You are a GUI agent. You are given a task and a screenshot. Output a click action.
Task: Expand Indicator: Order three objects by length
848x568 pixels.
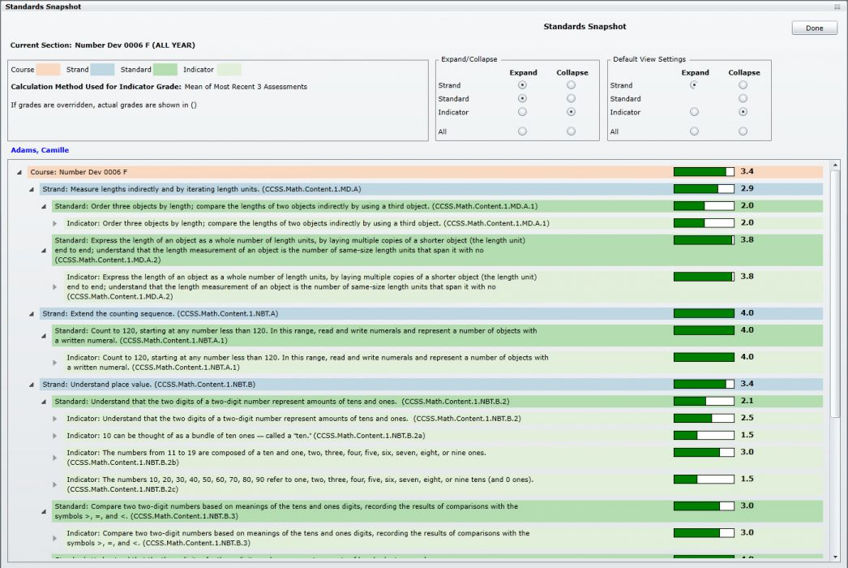coord(54,223)
